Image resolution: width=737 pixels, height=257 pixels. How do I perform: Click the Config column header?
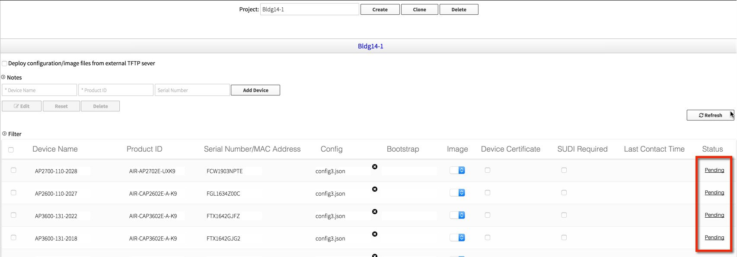pyautogui.click(x=332, y=149)
